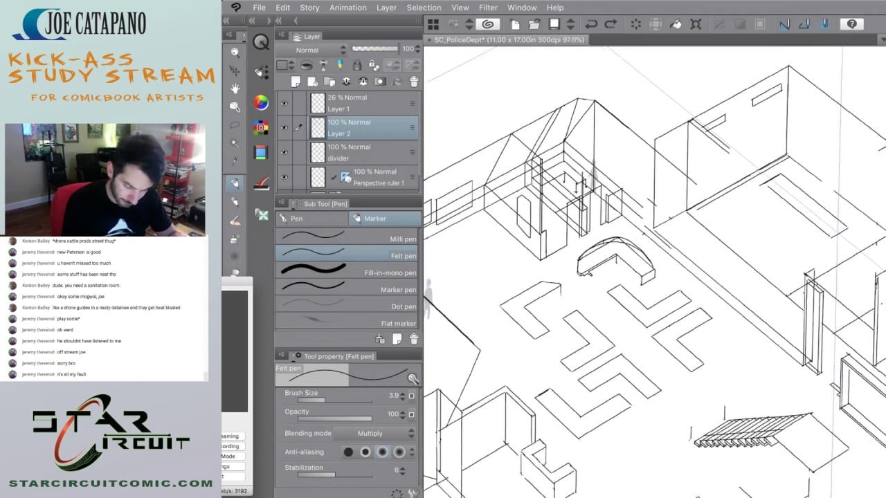Switch to the Pen sub tool tab
Viewport: 886px width, 498px height.
[x=311, y=219]
